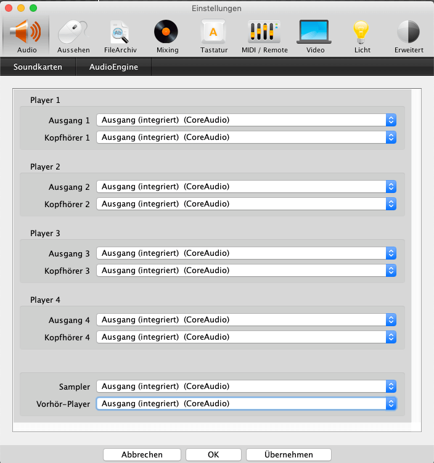Screen dimensions: 434x463
Task: Select the Video laptop icon
Action: (x=315, y=32)
